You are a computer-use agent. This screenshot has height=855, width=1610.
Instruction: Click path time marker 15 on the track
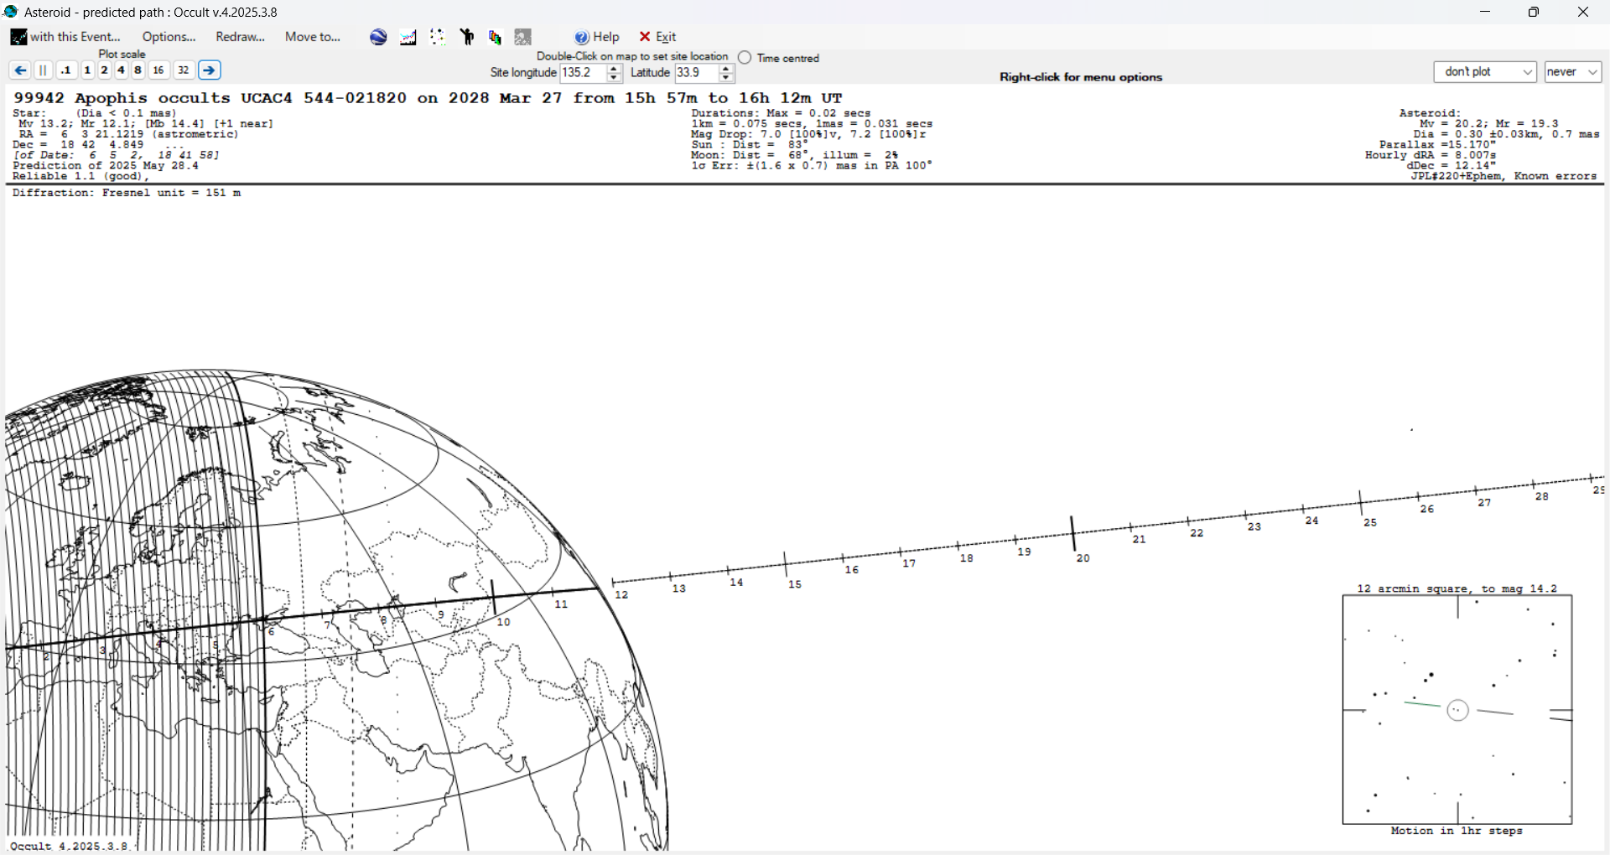click(786, 564)
